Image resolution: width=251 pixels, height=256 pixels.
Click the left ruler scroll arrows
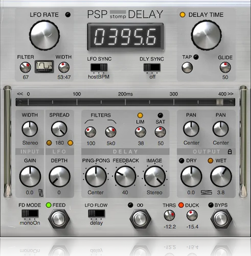(x=20, y=94)
